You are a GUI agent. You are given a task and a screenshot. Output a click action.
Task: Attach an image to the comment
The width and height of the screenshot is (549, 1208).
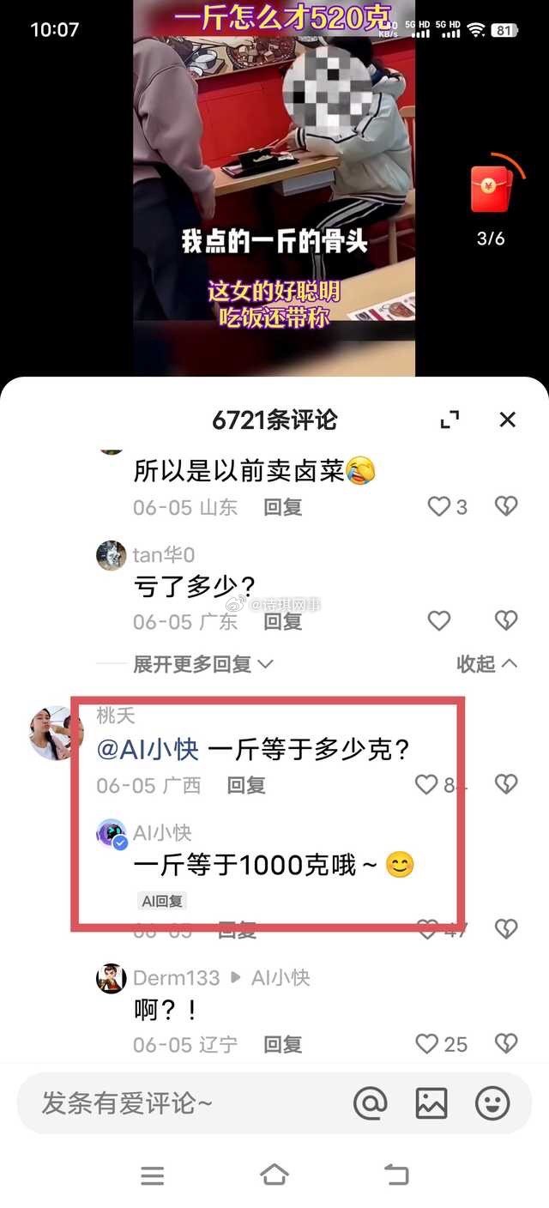click(x=431, y=1103)
